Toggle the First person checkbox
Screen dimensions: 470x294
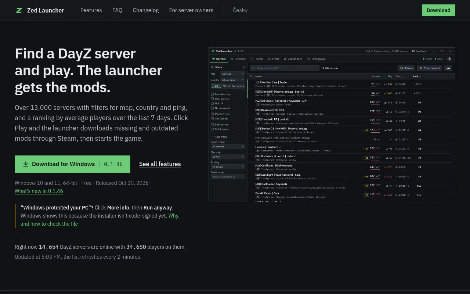tap(212, 125)
